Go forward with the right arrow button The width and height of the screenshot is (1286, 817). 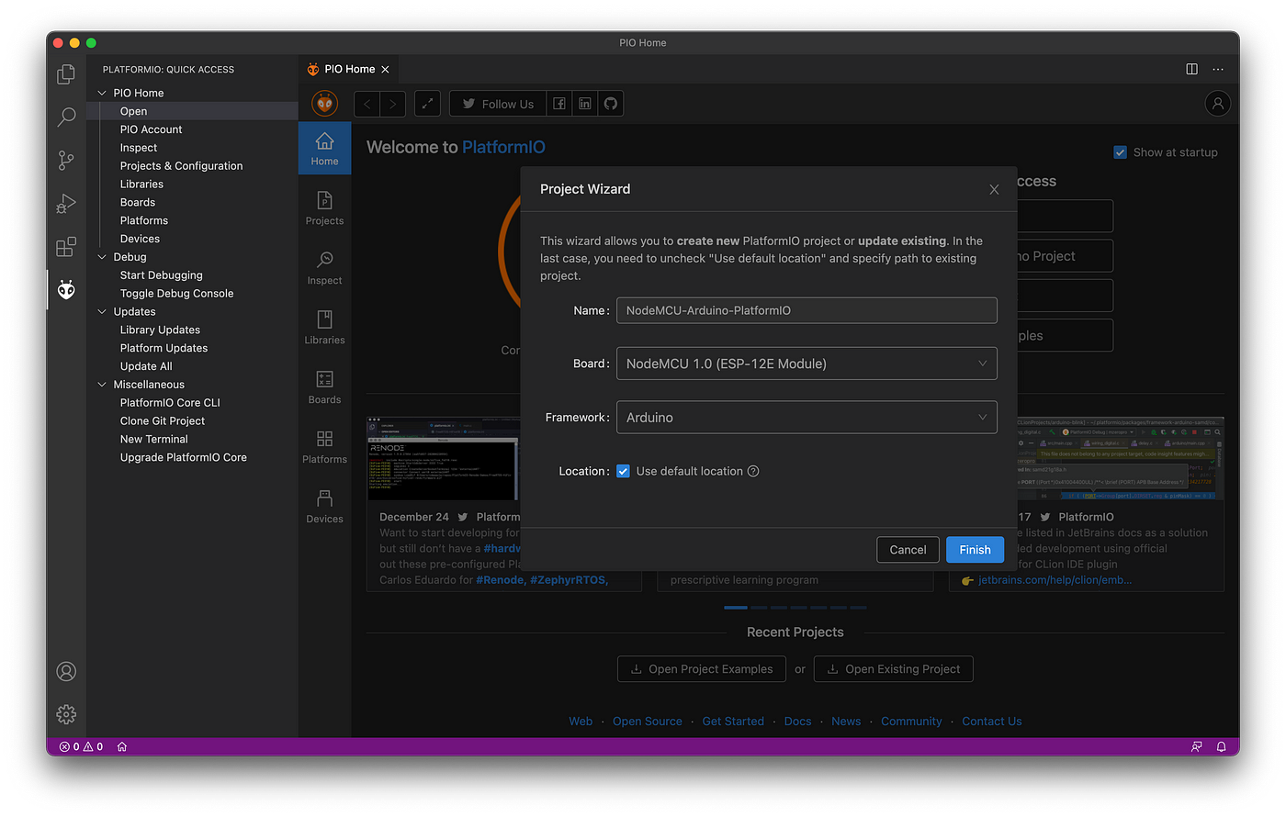pos(392,104)
